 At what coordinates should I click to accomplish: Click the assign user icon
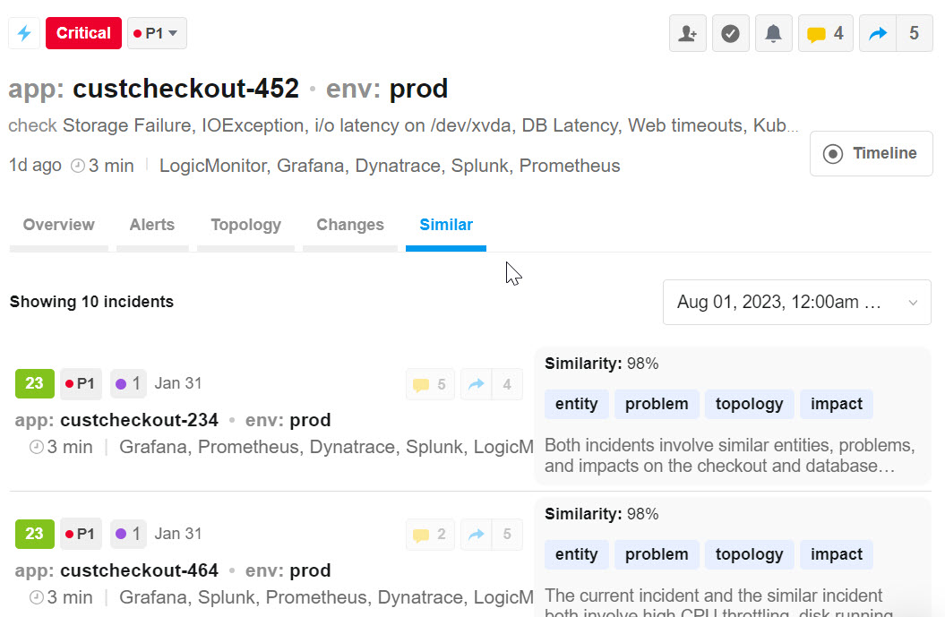coord(688,34)
